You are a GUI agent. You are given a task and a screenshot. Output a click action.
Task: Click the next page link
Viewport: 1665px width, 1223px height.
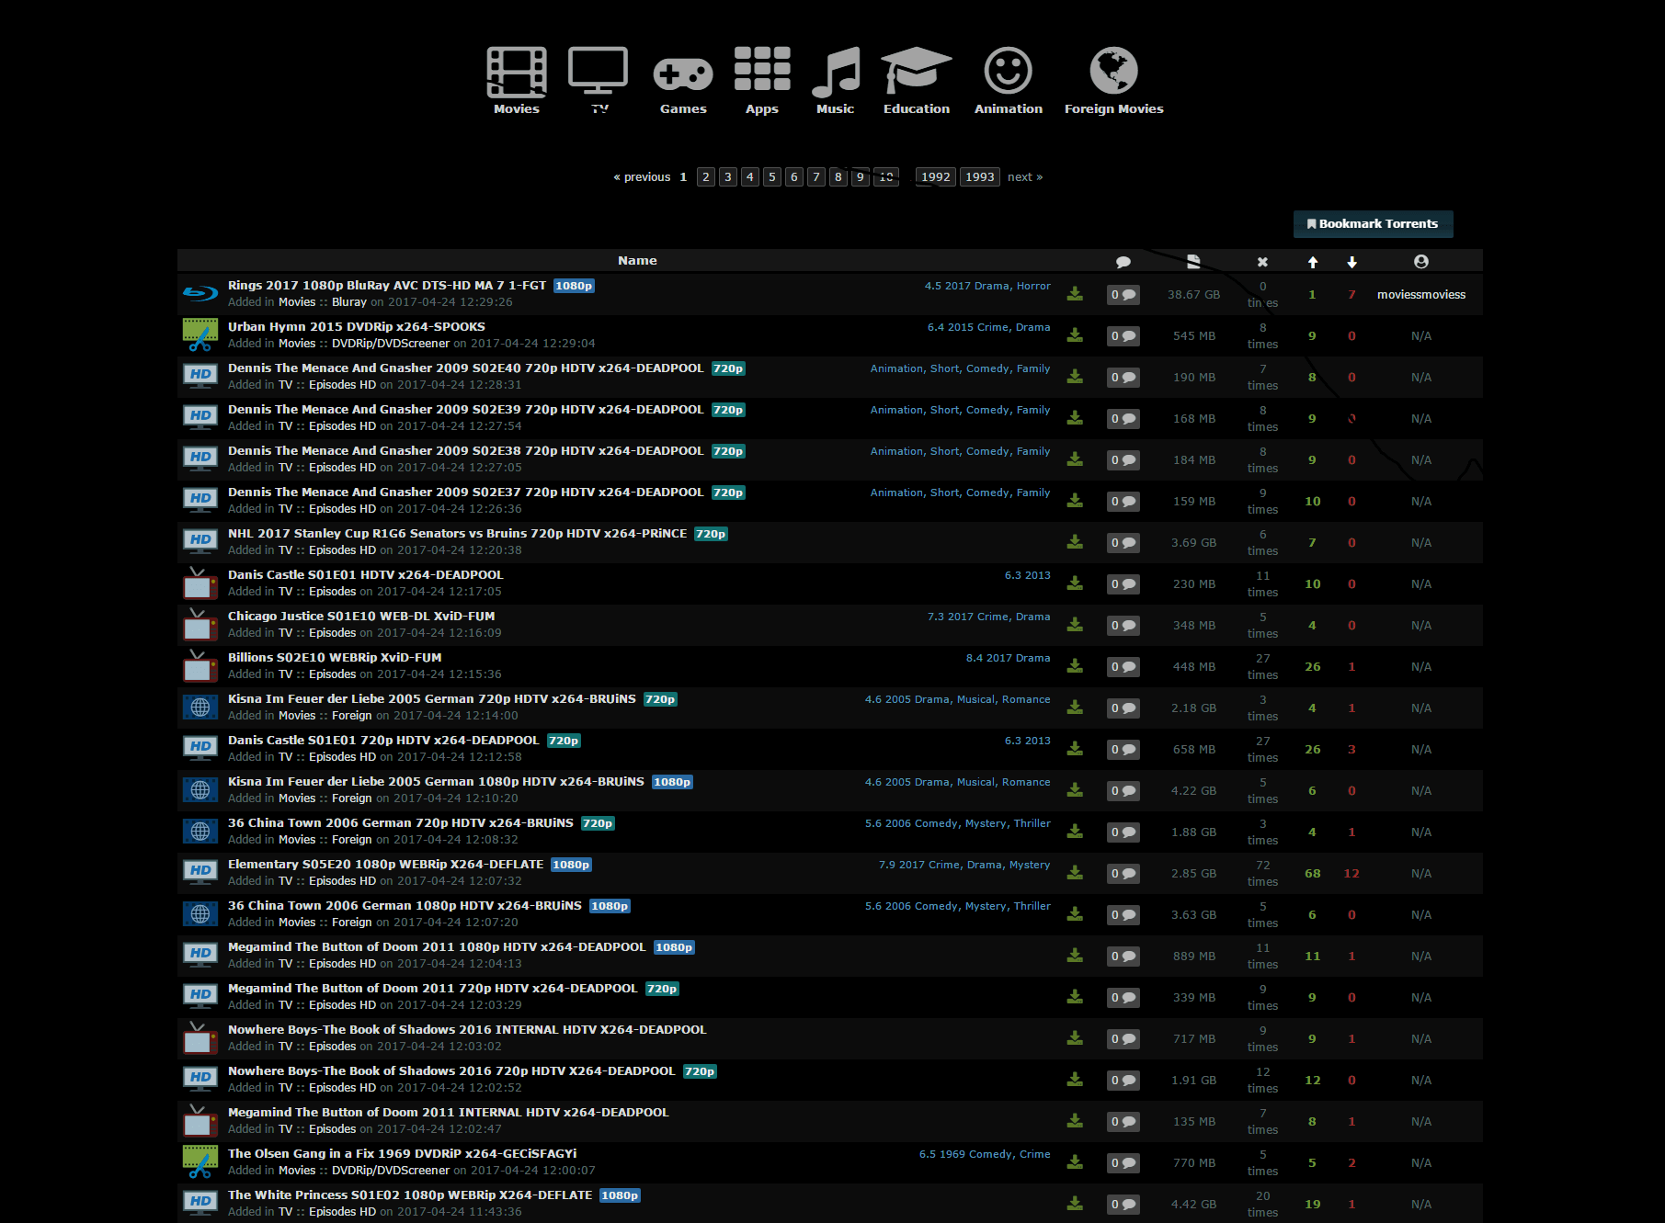pos(1025,176)
